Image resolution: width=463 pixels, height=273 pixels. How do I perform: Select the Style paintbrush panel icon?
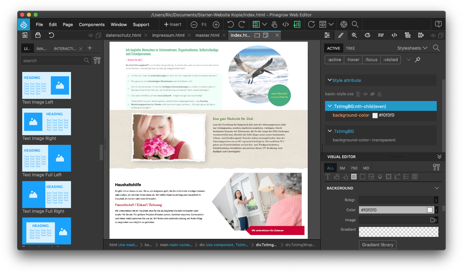341,35
